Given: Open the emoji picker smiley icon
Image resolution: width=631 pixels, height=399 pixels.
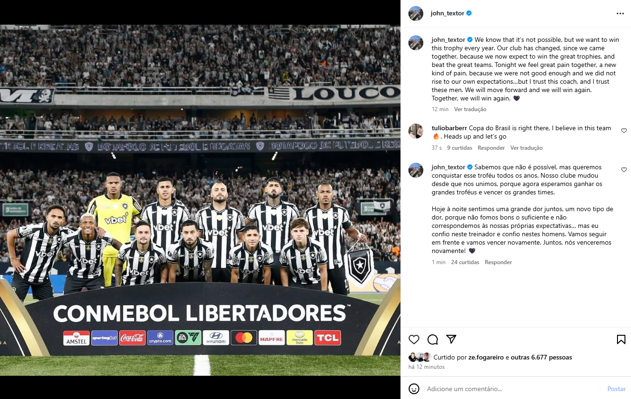Looking at the screenshot, I should (414, 389).
